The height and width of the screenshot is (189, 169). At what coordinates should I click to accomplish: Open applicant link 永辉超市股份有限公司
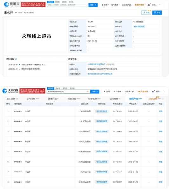pyautogui.click(x=97, y=64)
